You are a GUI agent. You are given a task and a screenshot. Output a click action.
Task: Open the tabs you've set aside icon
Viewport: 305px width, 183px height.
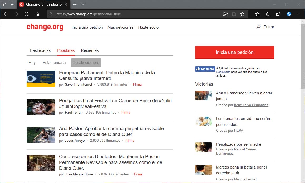click(4, 4)
